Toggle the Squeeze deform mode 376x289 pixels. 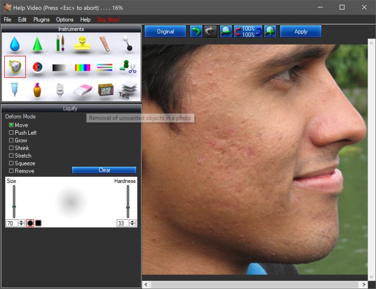(x=22, y=163)
